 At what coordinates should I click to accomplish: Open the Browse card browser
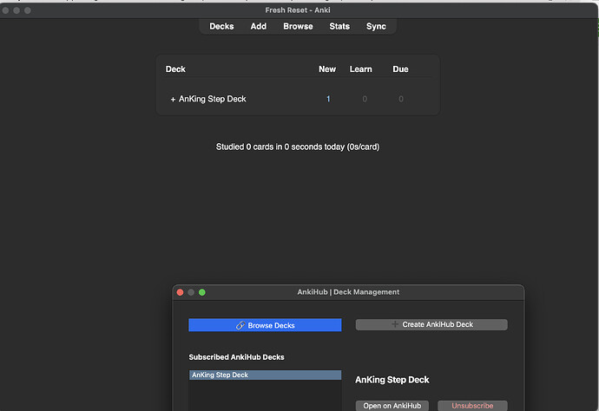(x=298, y=26)
